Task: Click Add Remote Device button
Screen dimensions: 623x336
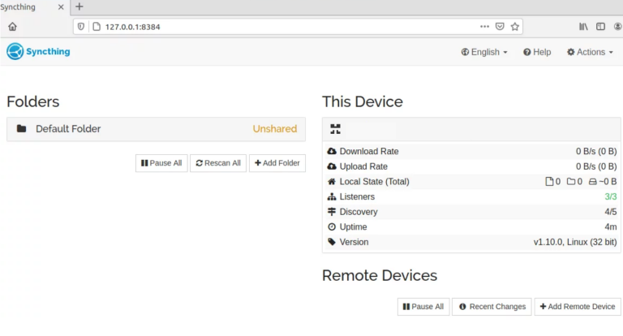Action: point(578,307)
